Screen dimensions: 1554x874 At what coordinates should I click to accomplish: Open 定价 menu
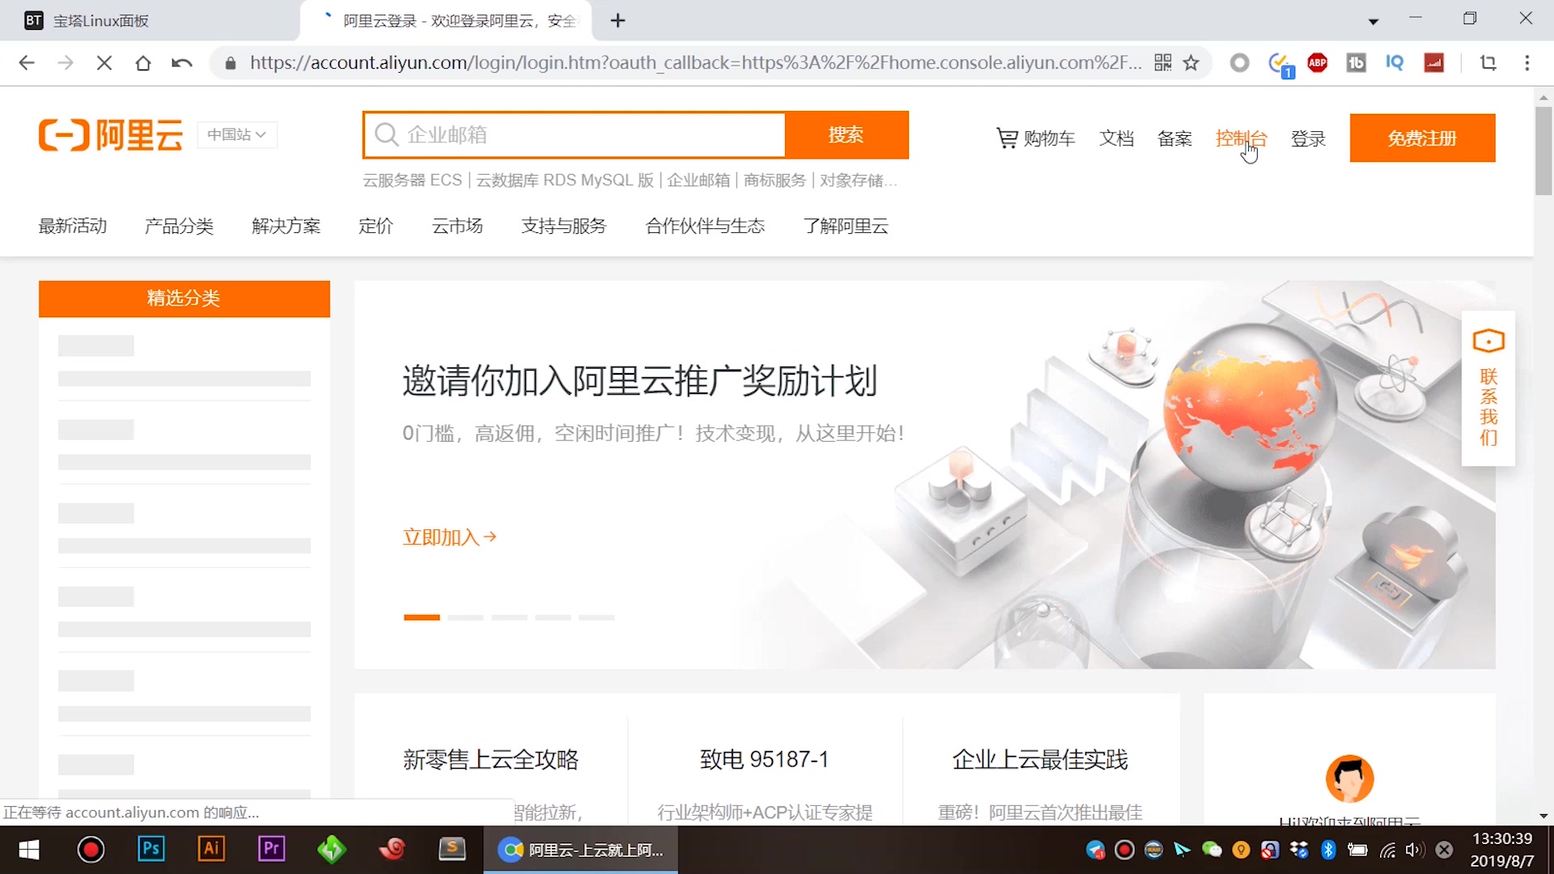pyautogui.click(x=376, y=226)
